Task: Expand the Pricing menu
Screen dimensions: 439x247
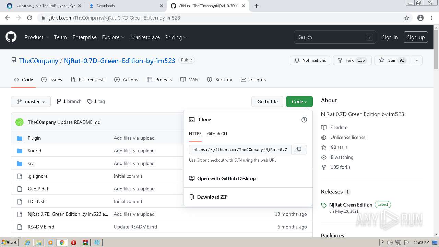Action: click(176, 37)
